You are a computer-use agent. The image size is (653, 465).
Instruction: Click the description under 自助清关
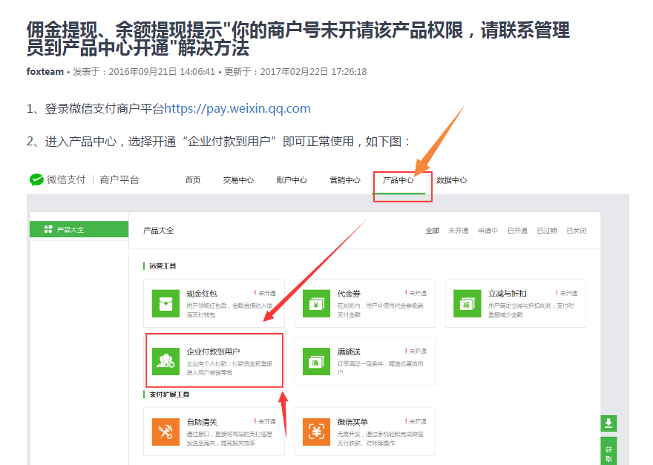coord(229,439)
